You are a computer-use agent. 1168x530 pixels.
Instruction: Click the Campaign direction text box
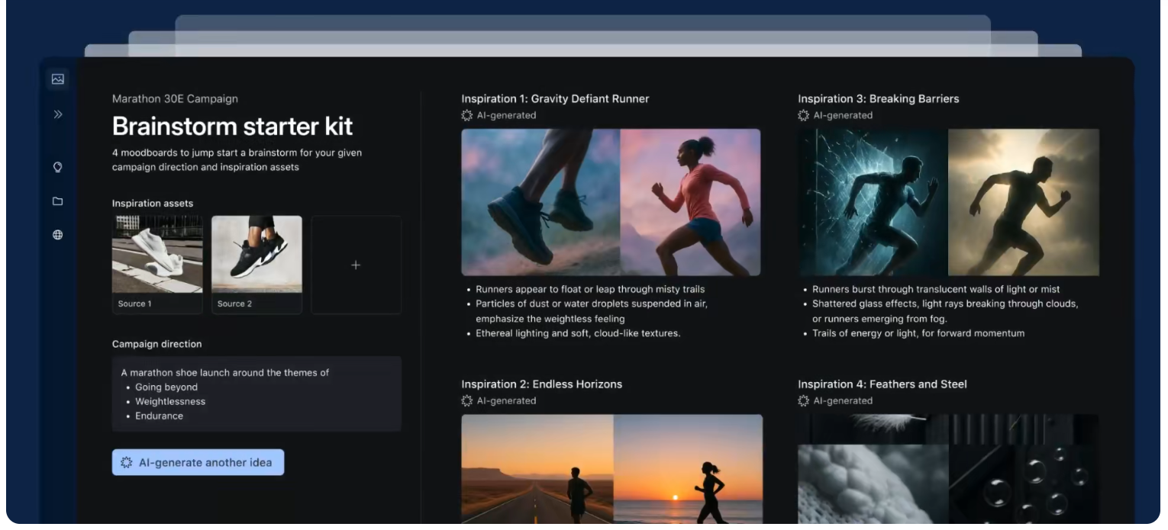click(x=257, y=393)
